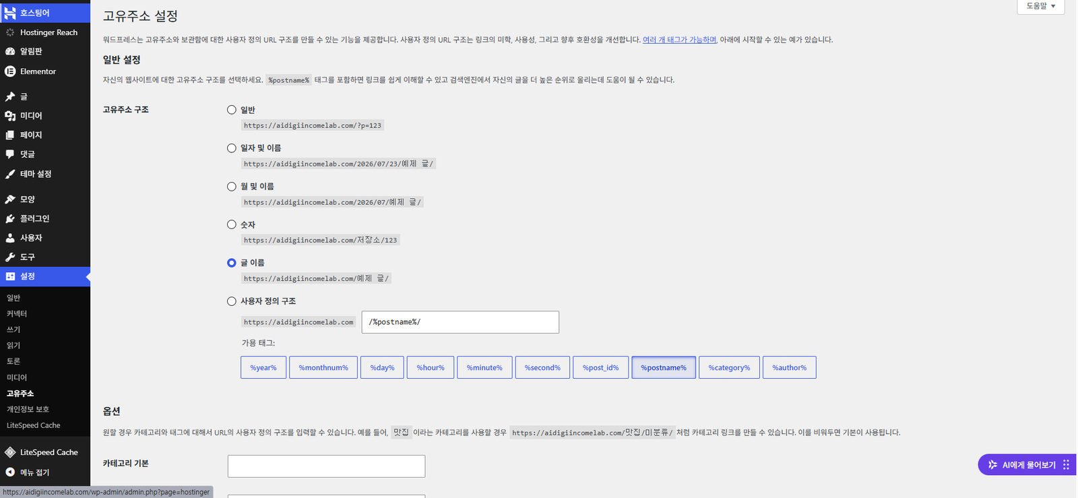Click the 페이지 icon in sidebar

10,135
